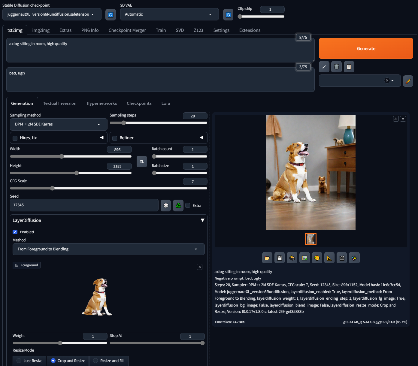Send the image to extras ruler icon
This screenshot has width=418, height=366.
(x=329, y=258)
